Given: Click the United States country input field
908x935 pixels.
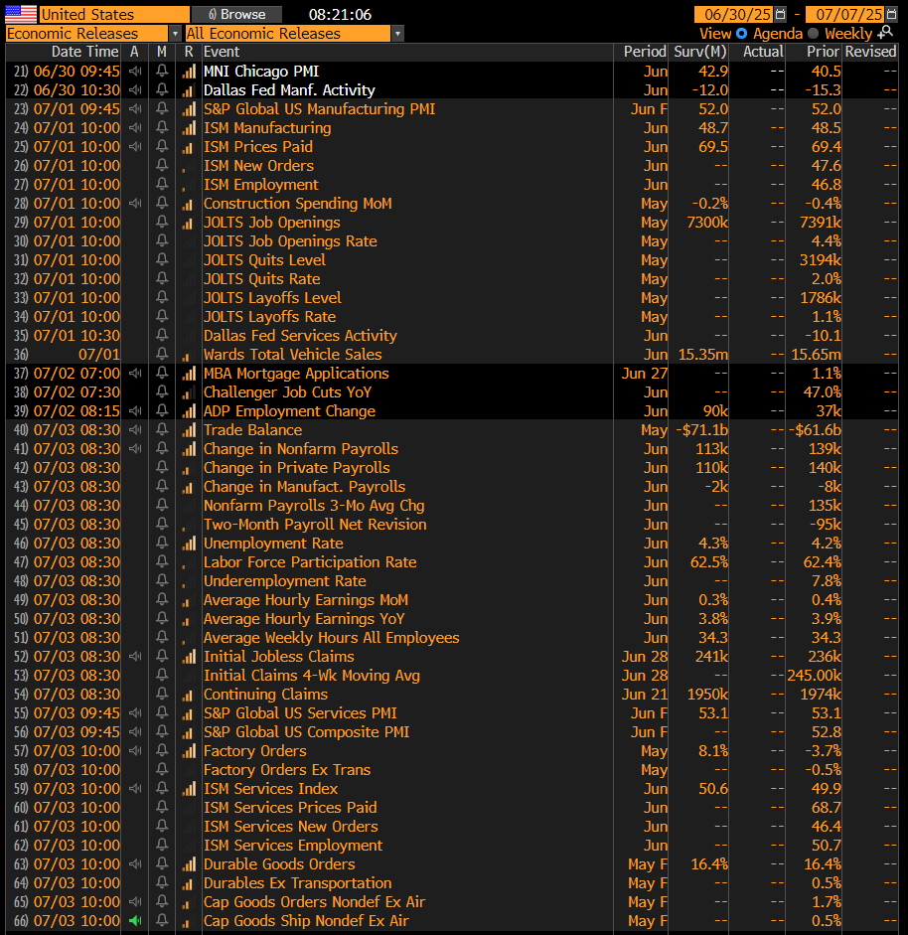Looking at the screenshot, I should 114,14.
